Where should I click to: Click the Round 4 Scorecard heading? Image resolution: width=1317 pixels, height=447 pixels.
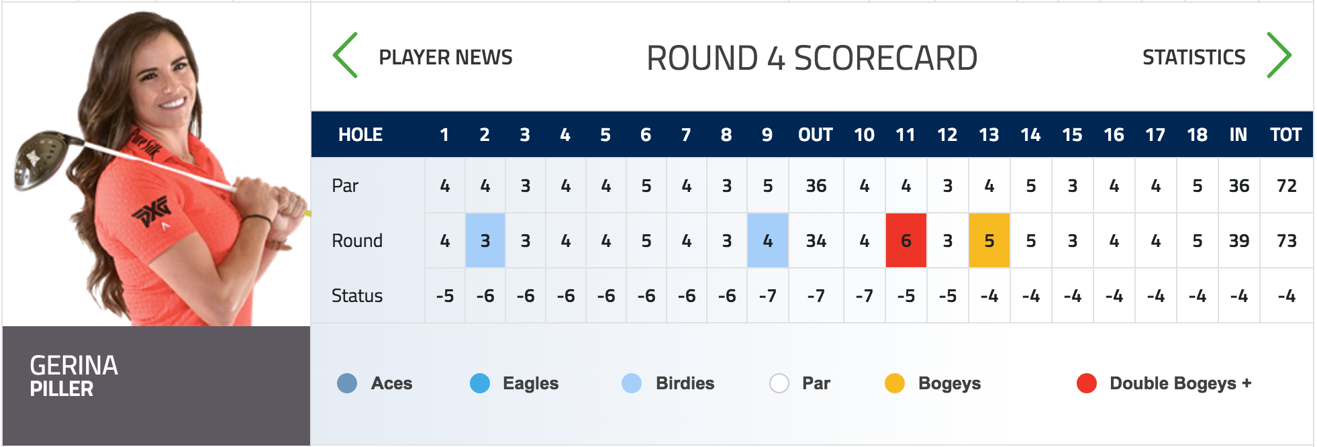point(812,58)
